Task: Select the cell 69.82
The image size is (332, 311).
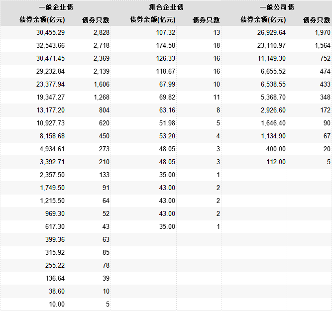Action: click(x=167, y=97)
